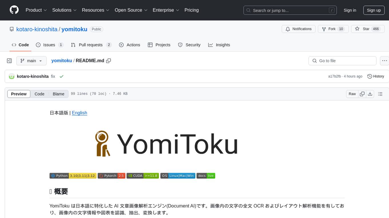389x218 pixels.
Task: Open kotaro-kinoshita owner profile link
Action: pyautogui.click(x=37, y=29)
